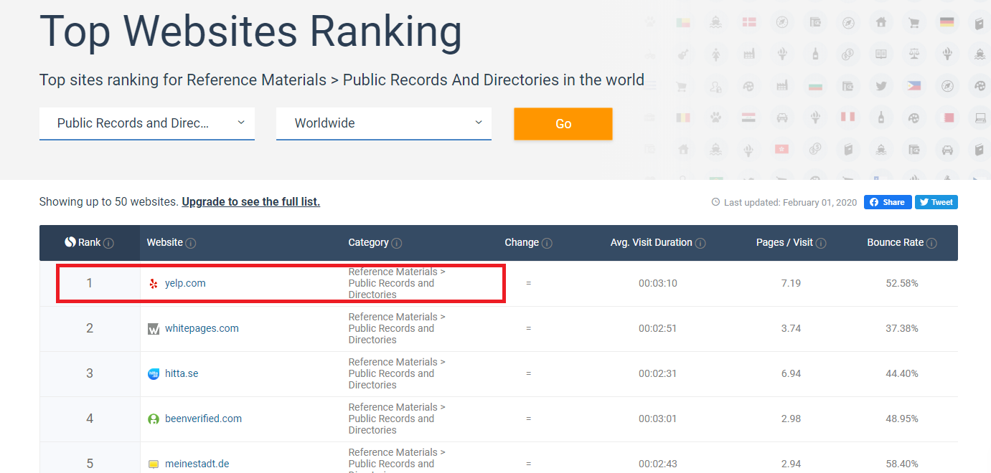Click the clock icon near Last updated text

coord(715,201)
